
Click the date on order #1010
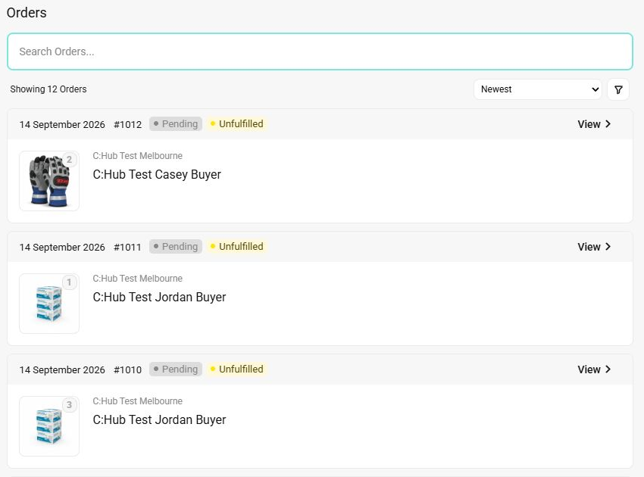coord(62,369)
